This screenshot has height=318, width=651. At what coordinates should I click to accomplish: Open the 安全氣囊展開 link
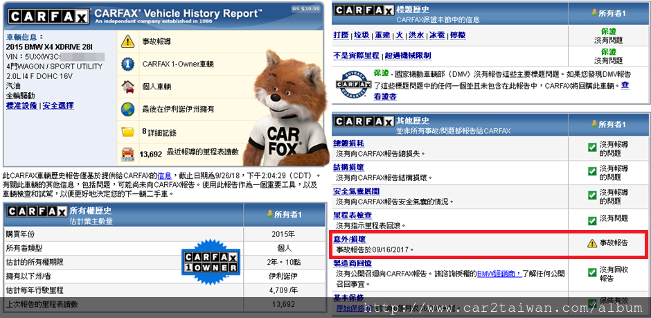[356, 191]
